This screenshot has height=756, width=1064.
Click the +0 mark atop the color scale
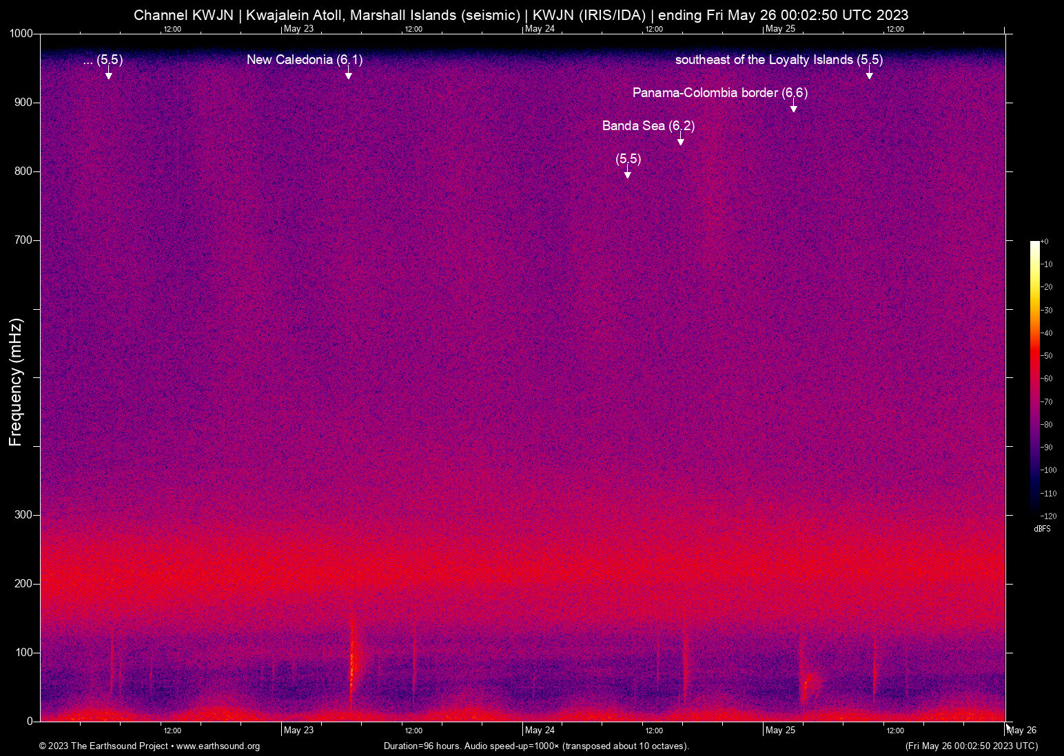[1046, 241]
